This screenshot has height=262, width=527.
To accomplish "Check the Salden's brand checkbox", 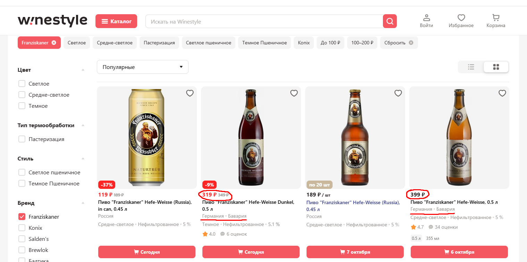I will [22, 239].
